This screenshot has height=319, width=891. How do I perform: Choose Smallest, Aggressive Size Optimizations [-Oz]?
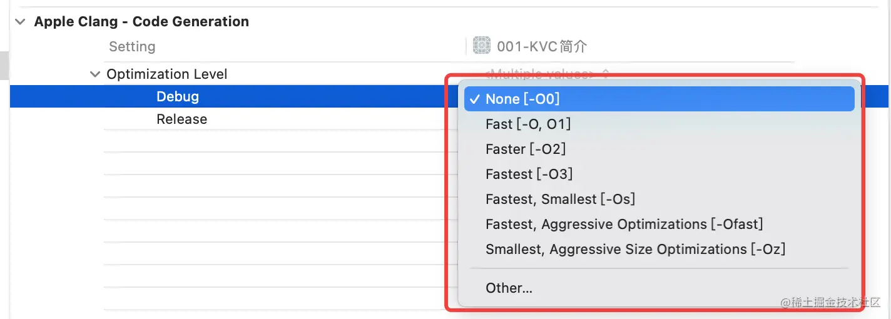click(x=635, y=250)
